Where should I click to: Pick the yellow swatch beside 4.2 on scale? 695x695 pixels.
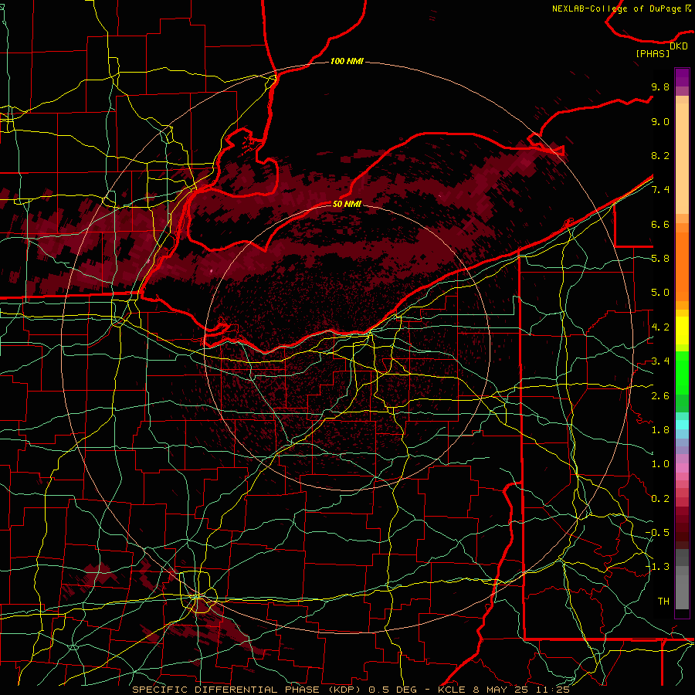pyautogui.click(x=682, y=331)
